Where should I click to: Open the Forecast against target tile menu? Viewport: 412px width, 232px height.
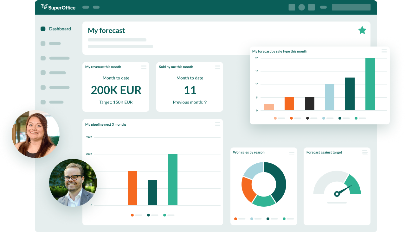pos(365,153)
